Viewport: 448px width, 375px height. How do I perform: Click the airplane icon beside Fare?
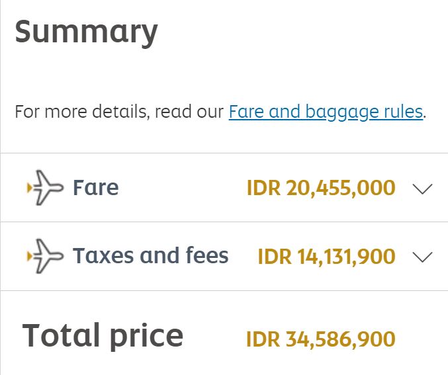click(x=45, y=188)
